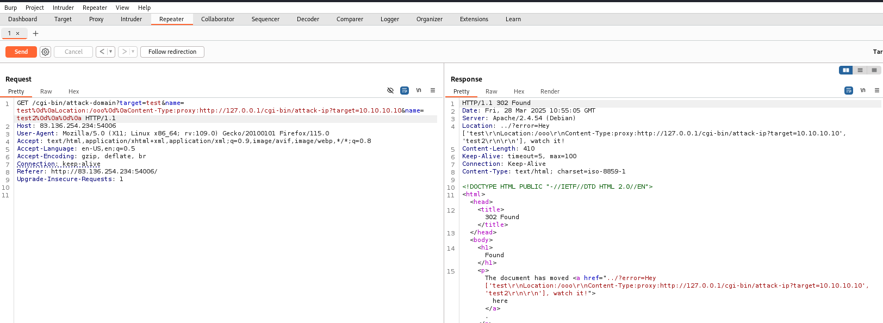This screenshot has height=323, width=883.
Task: Switch to the Proxy tab
Action: point(96,19)
